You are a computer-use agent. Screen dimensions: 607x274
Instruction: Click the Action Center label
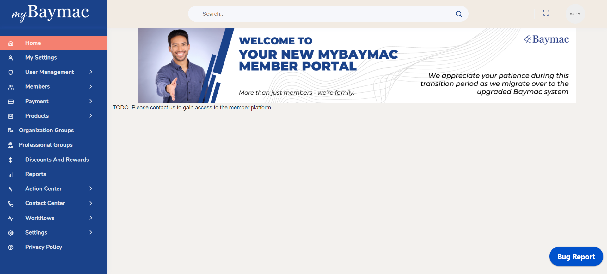(x=43, y=189)
